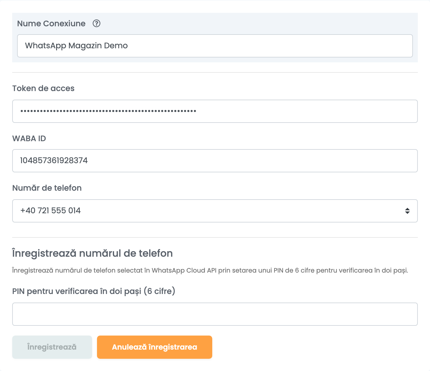Click the 'Înregistrează numărul de telefon' heading
Screen dimensions: 430x371
[x=92, y=253]
